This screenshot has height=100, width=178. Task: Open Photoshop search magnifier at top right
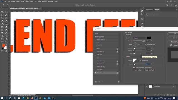point(167,5)
